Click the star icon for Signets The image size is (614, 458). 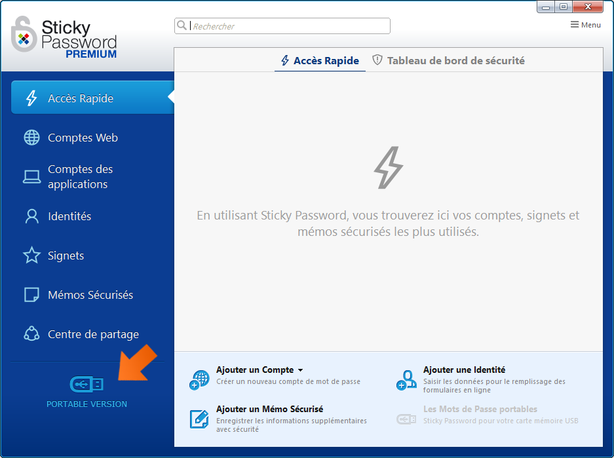(31, 256)
